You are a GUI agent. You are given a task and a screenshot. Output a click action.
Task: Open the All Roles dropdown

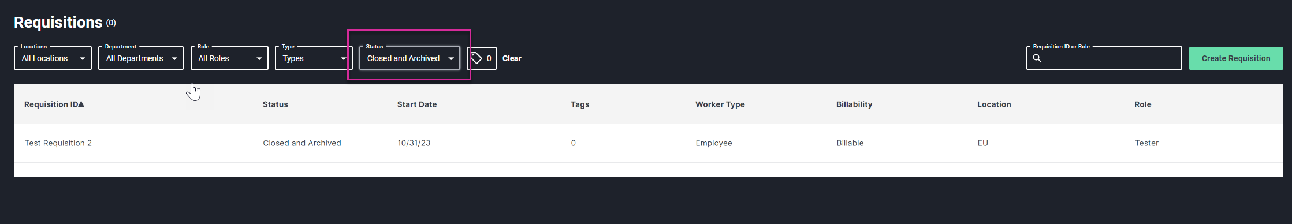[229, 58]
